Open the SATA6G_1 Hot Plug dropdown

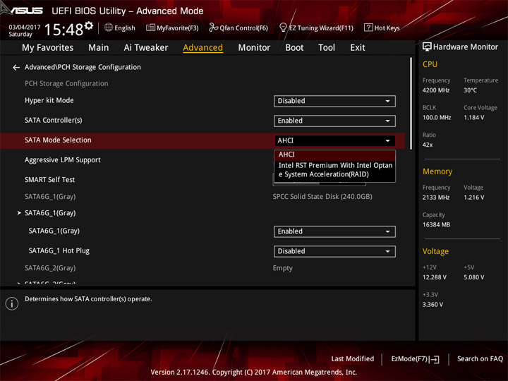click(x=334, y=251)
